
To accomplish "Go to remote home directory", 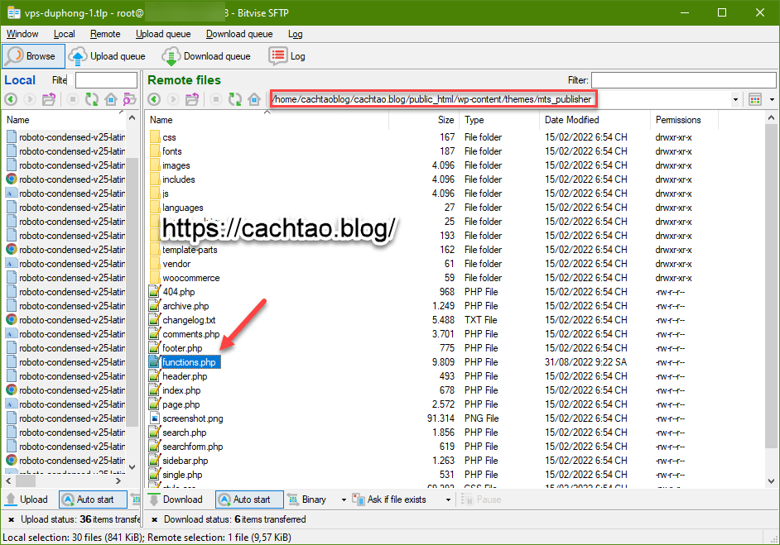I will (254, 99).
